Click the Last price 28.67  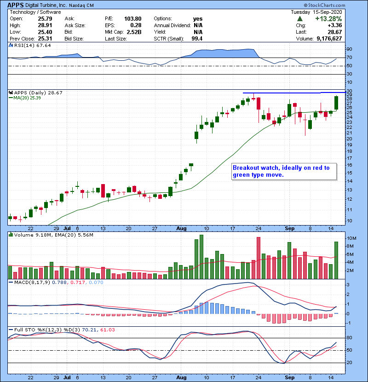(x=335, y=32)
